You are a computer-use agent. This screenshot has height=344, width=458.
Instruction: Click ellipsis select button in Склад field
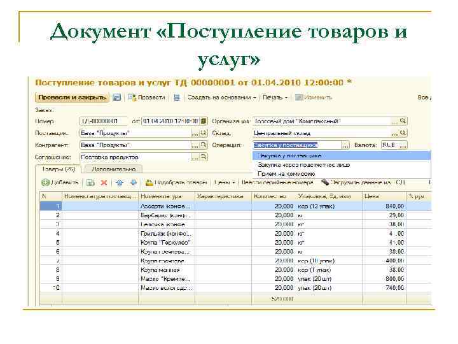(x=395, y=133)
